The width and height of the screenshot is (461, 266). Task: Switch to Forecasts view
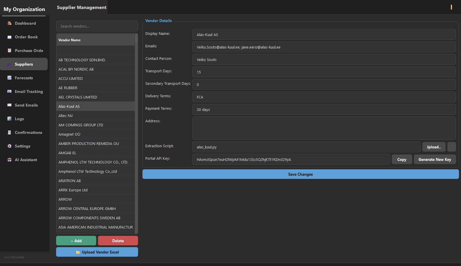pos(24,78)
